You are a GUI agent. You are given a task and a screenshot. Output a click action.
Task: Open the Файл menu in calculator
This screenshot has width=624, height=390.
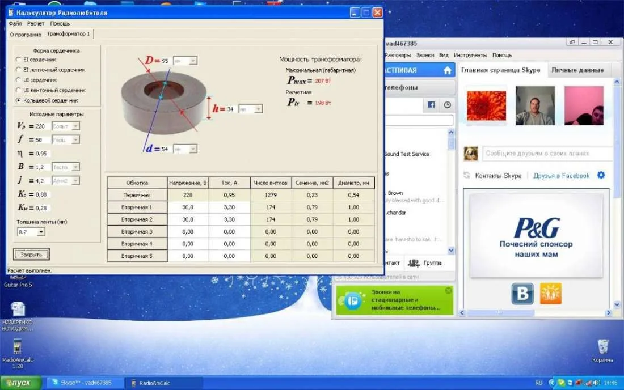15,23
